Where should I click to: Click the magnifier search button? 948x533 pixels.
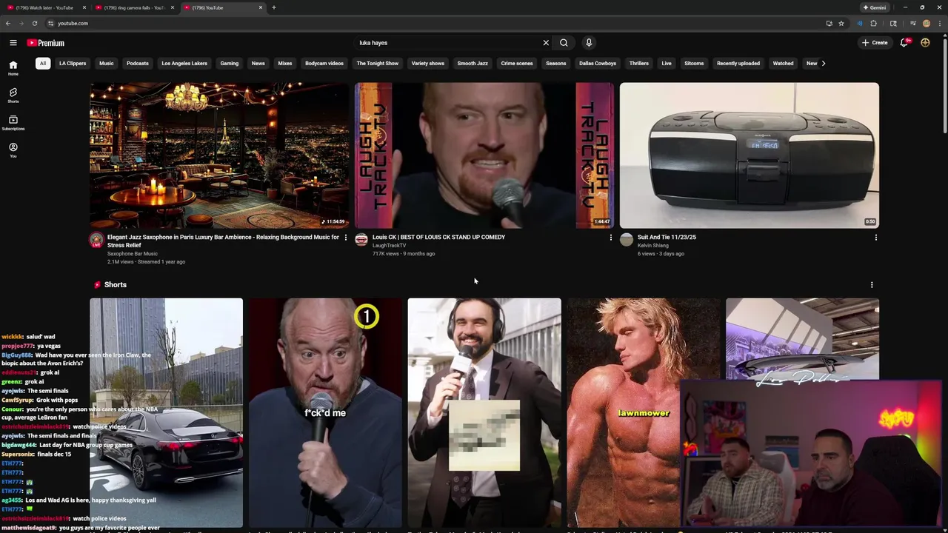[x=564, y=43]
